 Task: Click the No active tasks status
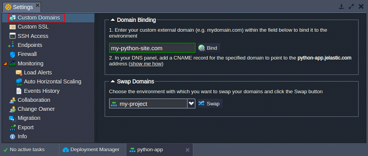point(27,150)
